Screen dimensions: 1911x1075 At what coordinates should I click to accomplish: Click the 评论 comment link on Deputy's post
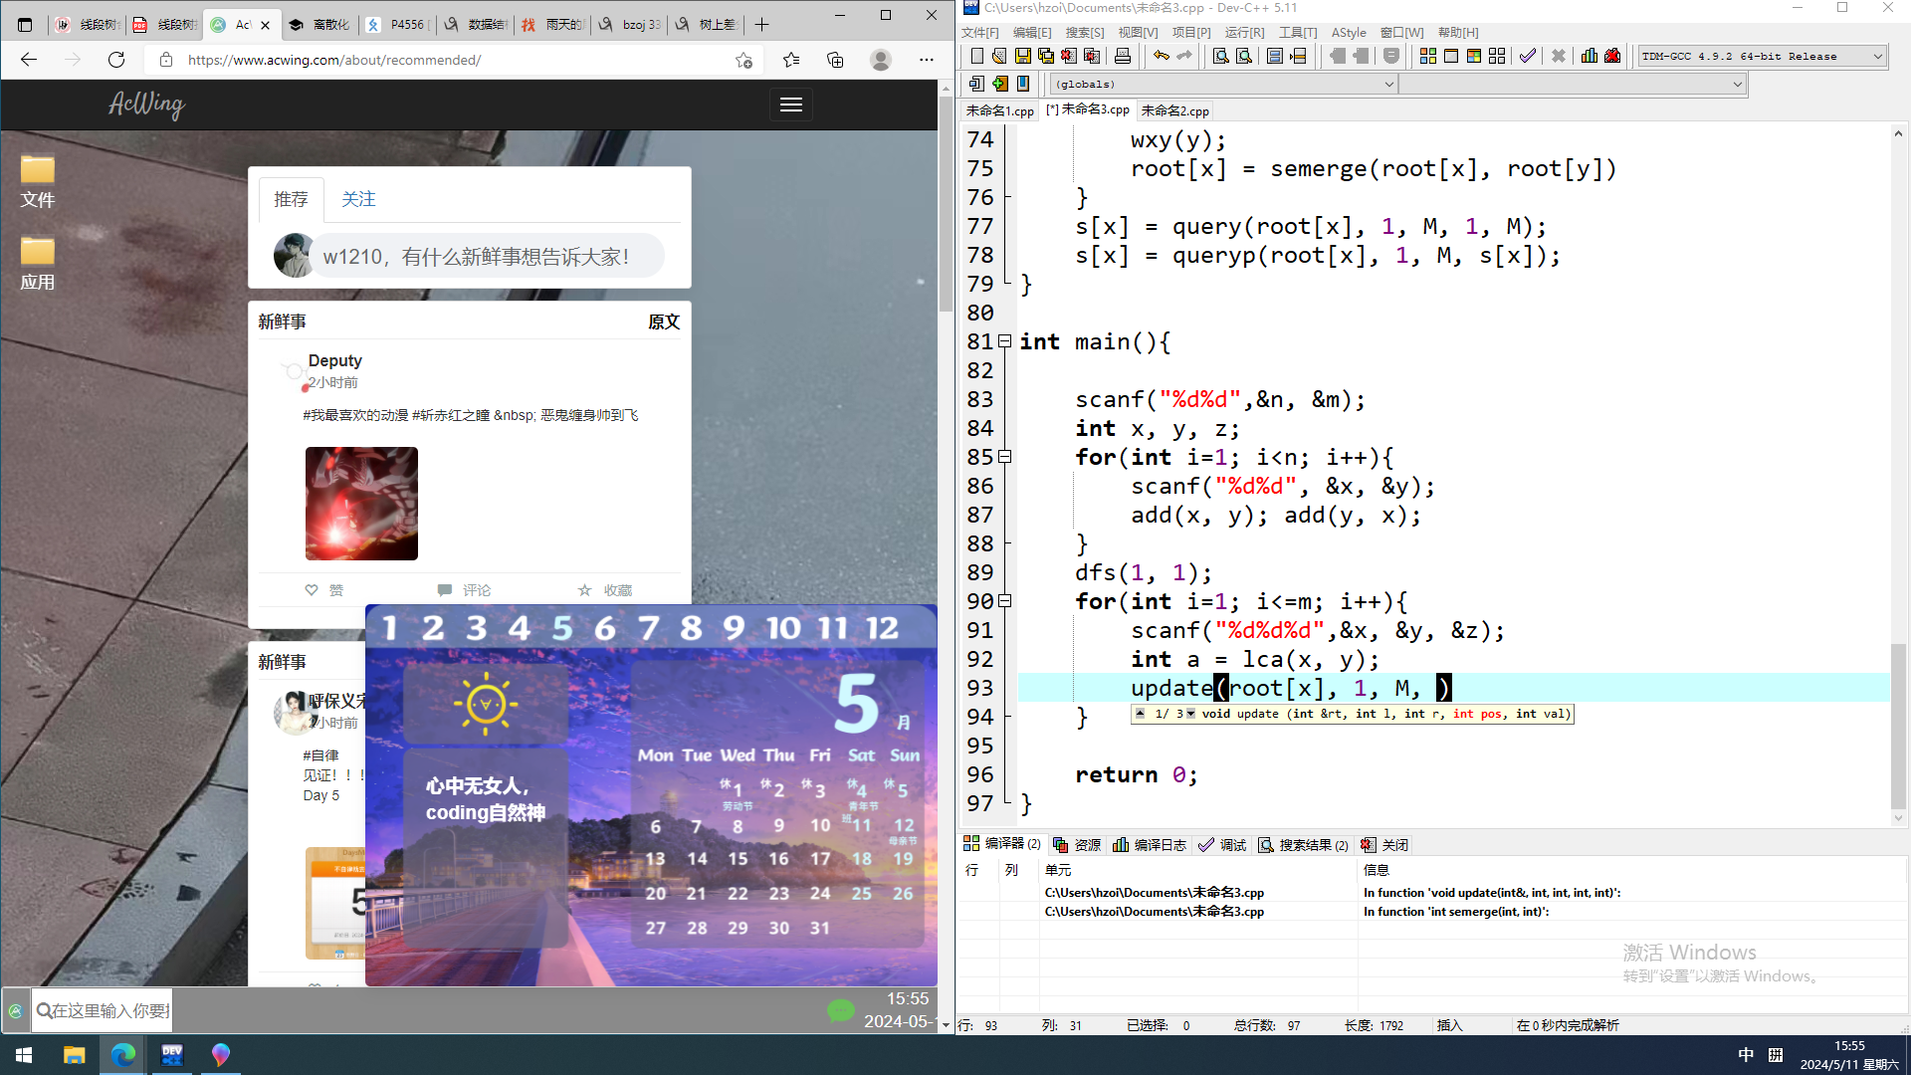coord(465,590)
